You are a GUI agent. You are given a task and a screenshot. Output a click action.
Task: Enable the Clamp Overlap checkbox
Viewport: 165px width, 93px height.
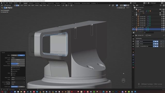click(x=12, y=69)
